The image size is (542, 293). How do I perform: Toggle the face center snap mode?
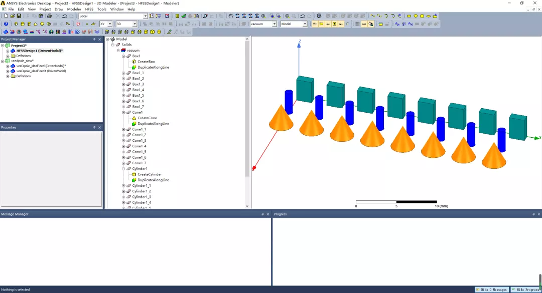pos(334,24)
